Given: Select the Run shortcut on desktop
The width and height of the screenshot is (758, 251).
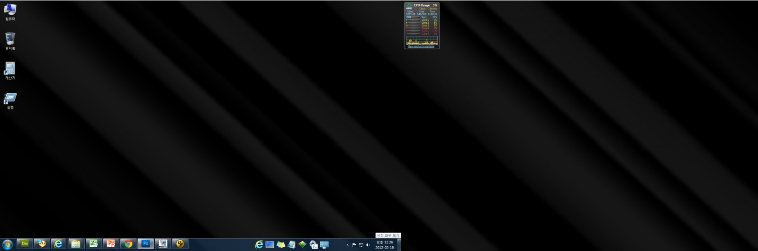Looking at the screenshot, I should pos(10,99).
